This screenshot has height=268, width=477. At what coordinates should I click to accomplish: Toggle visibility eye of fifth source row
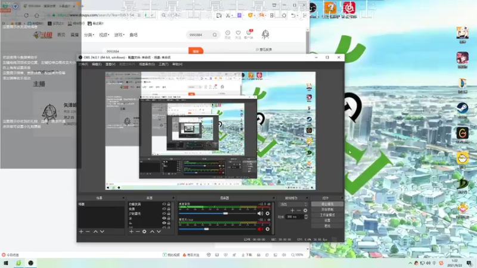coord(165,223)
